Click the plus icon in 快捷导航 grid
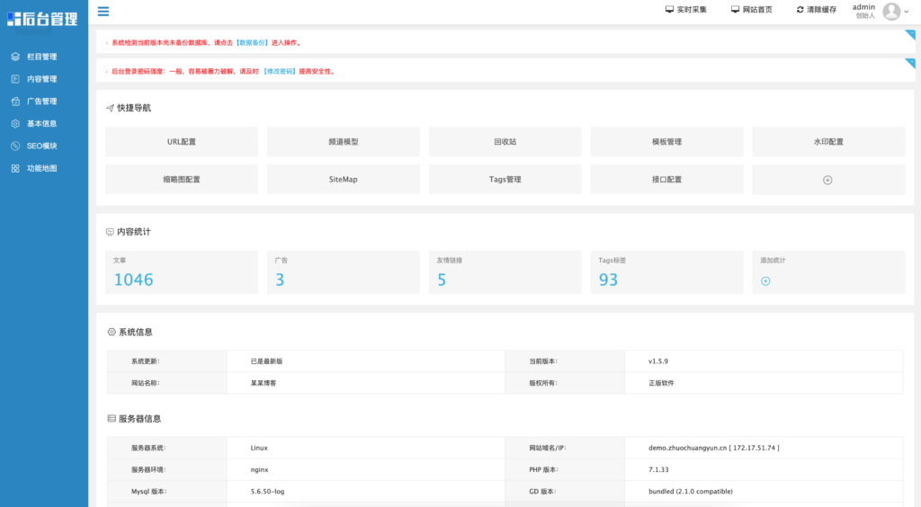 coord(827,180)
